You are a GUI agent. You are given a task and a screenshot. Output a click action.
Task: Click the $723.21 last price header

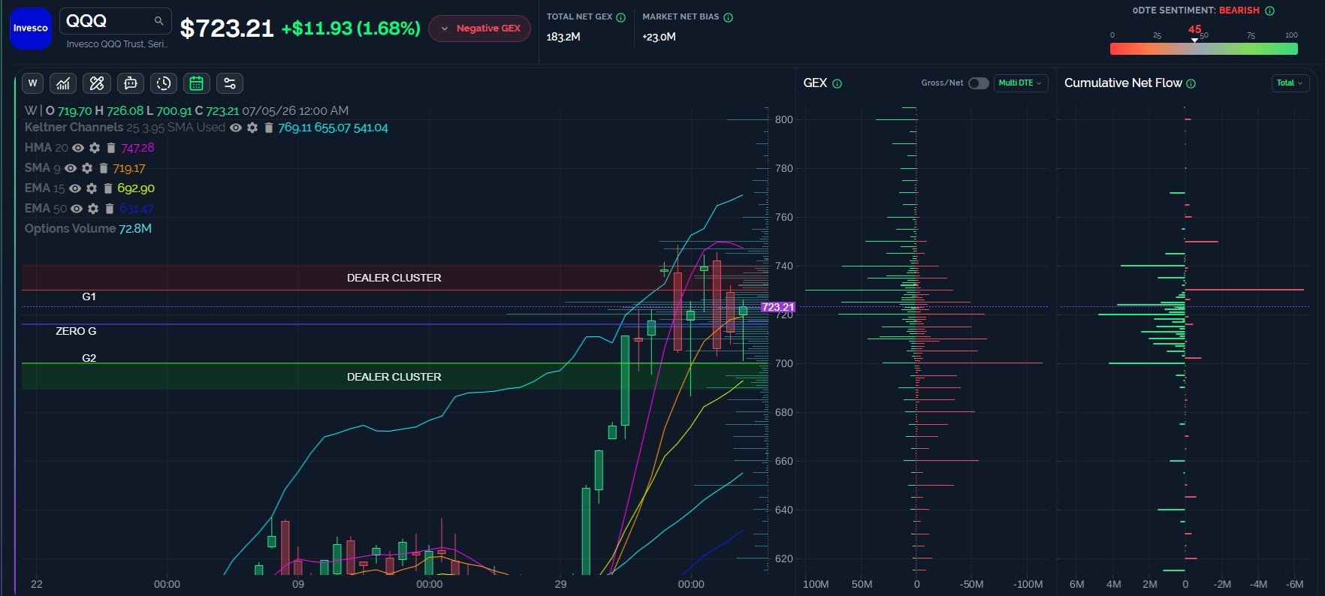(x=226, y=29)
